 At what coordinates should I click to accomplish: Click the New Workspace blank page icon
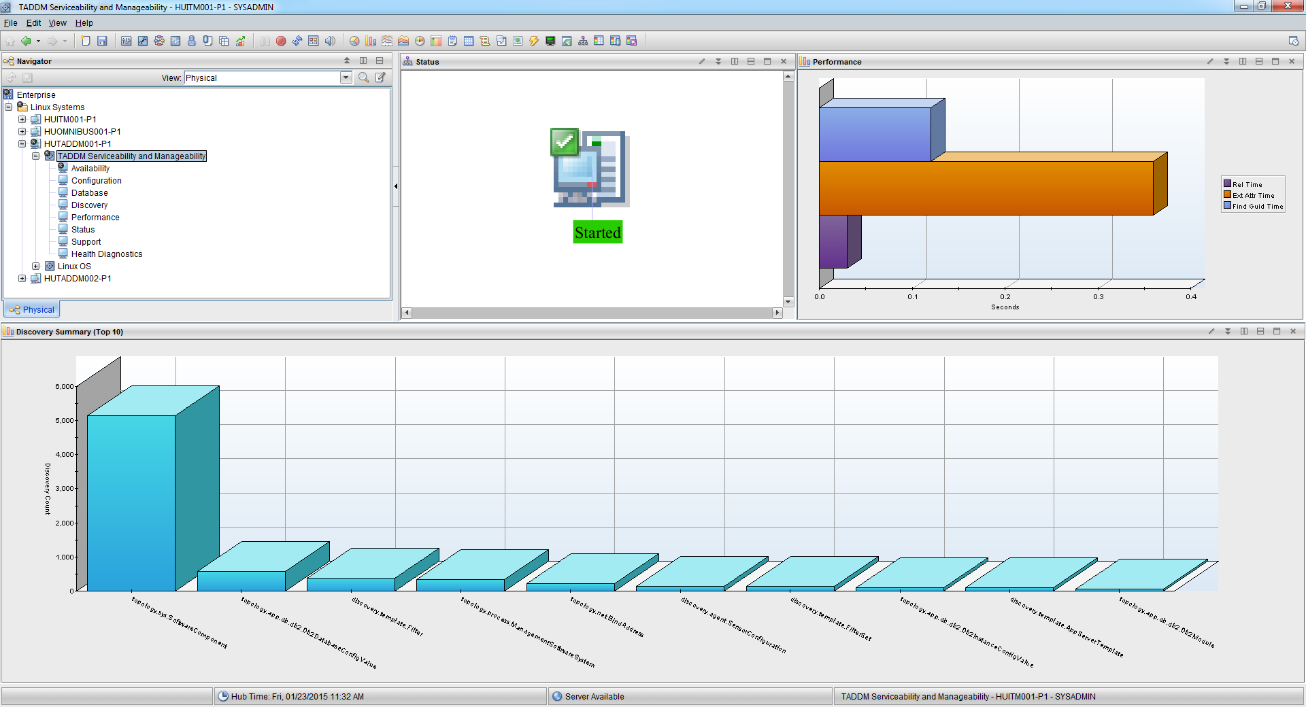coord(86,41)
